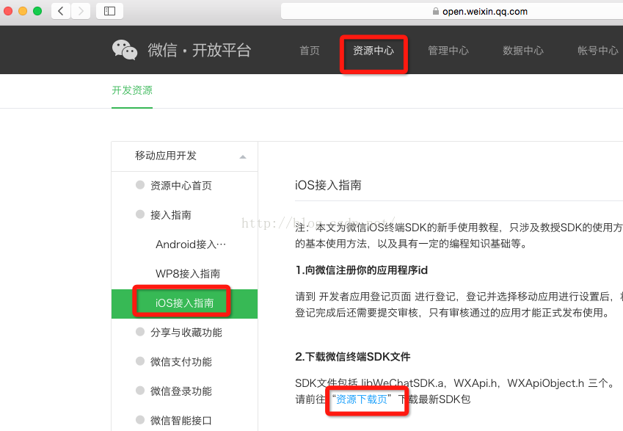Click the bullet beside 资源中心首页

tap(140, 185)
